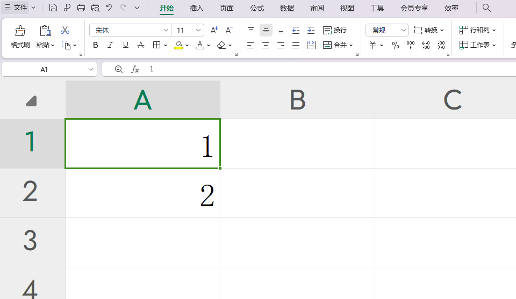The width and height of the screenshot is (516, 299).
Task: Switch to the 审阅 tab
Action: pyautogui.click(x=317, y=8)
